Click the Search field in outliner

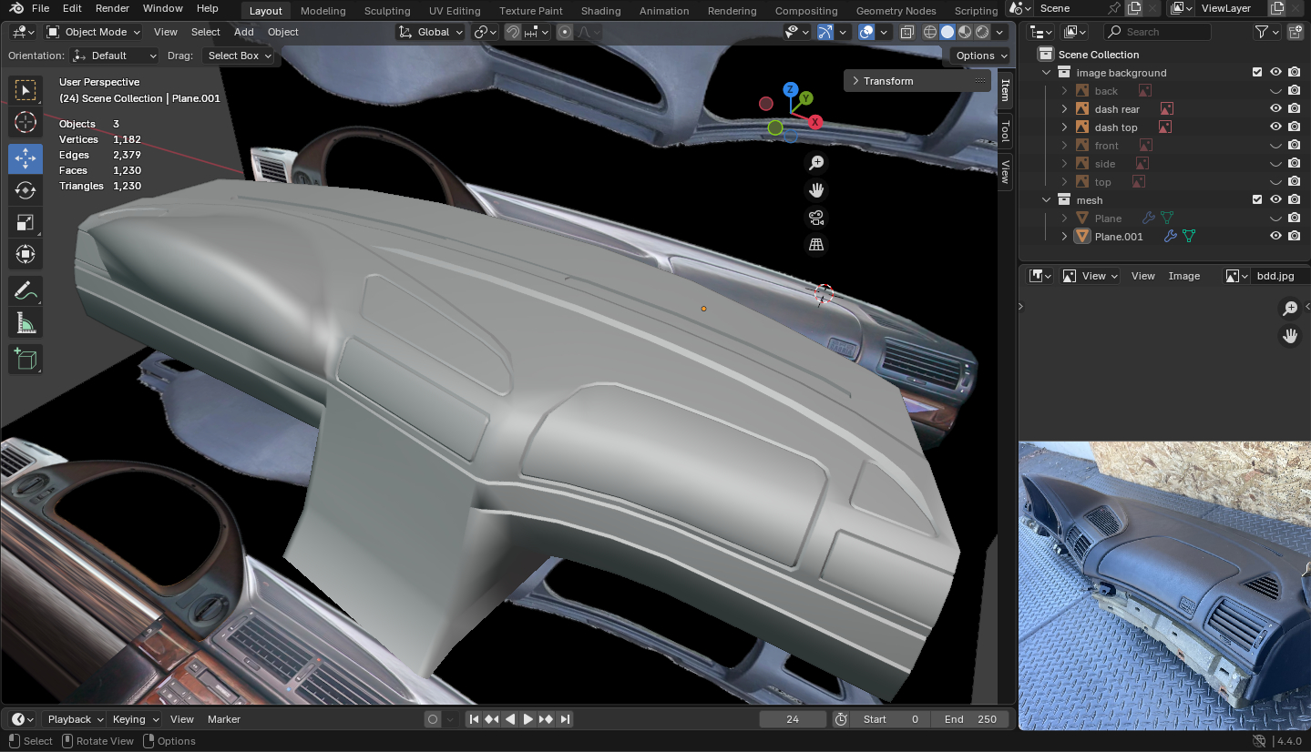(x=1157, y=32)
